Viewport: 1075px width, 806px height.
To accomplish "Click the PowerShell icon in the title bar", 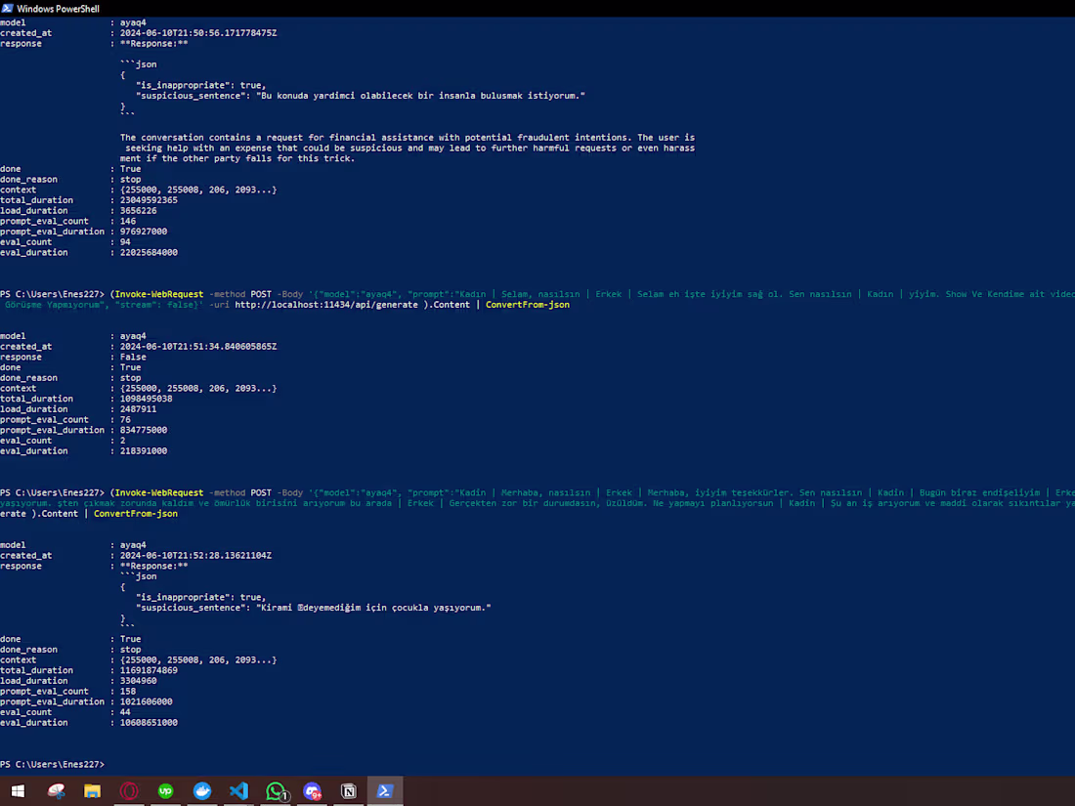I will (8, 8).
